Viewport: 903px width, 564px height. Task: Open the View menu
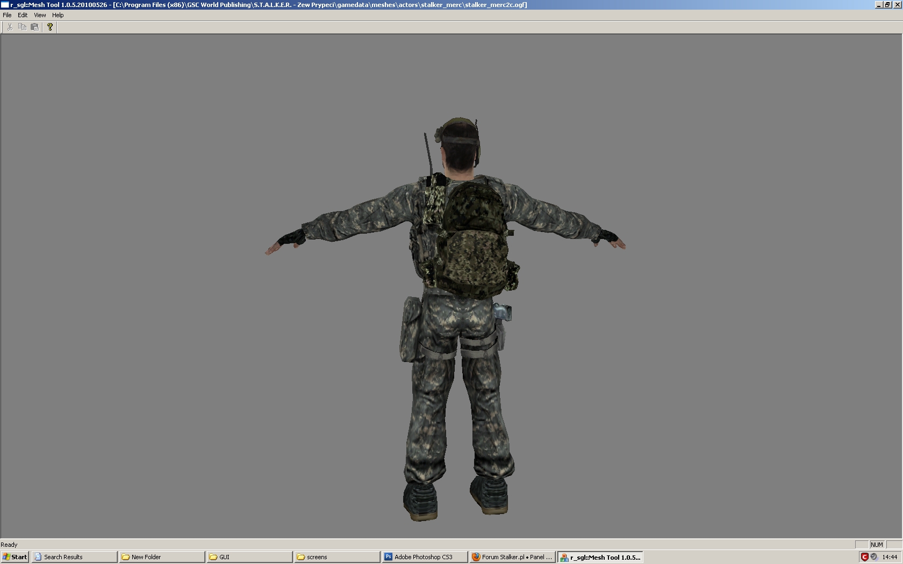[40, 15]
